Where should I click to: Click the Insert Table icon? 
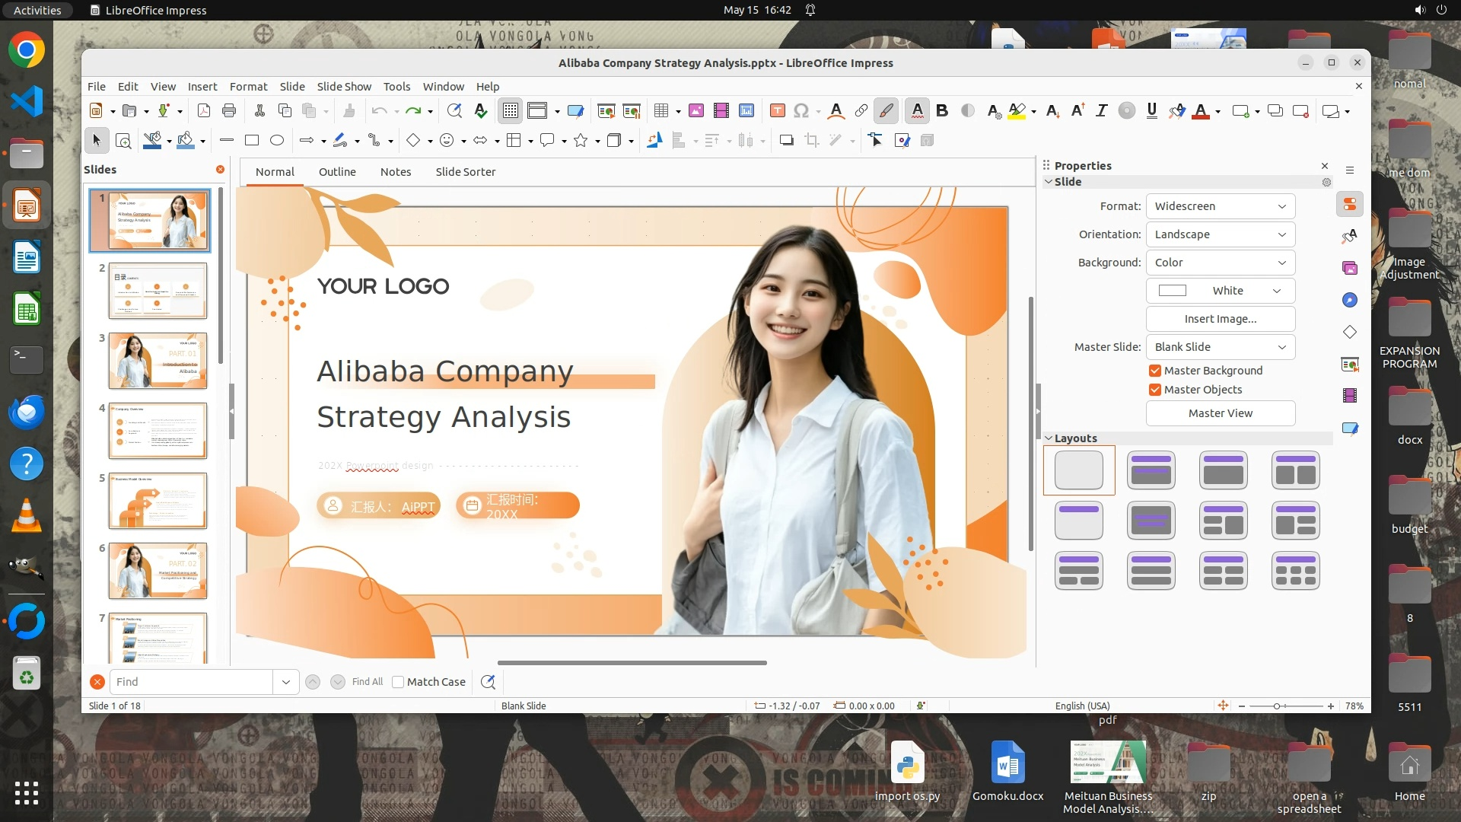click(x=661, y=111)
